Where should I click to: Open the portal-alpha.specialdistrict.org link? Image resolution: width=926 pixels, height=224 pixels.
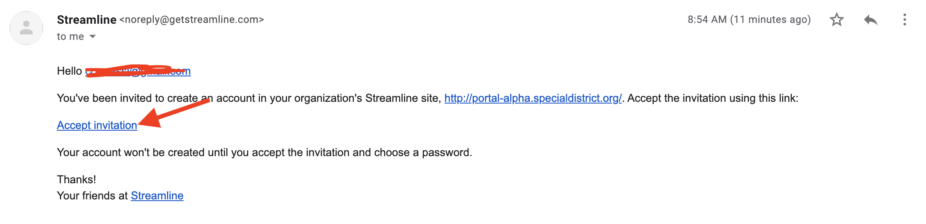point(533,98)
